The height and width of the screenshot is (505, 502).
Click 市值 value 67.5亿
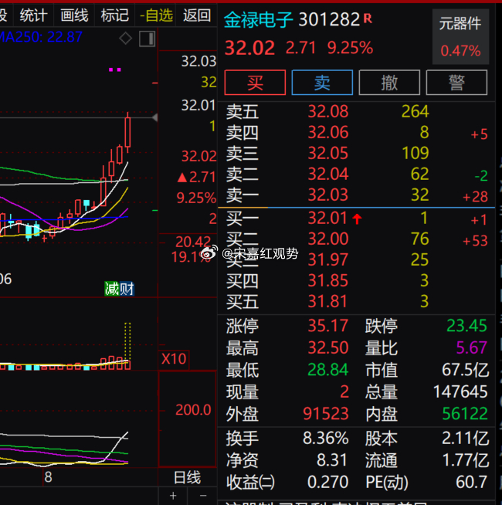tap(465, 370)
